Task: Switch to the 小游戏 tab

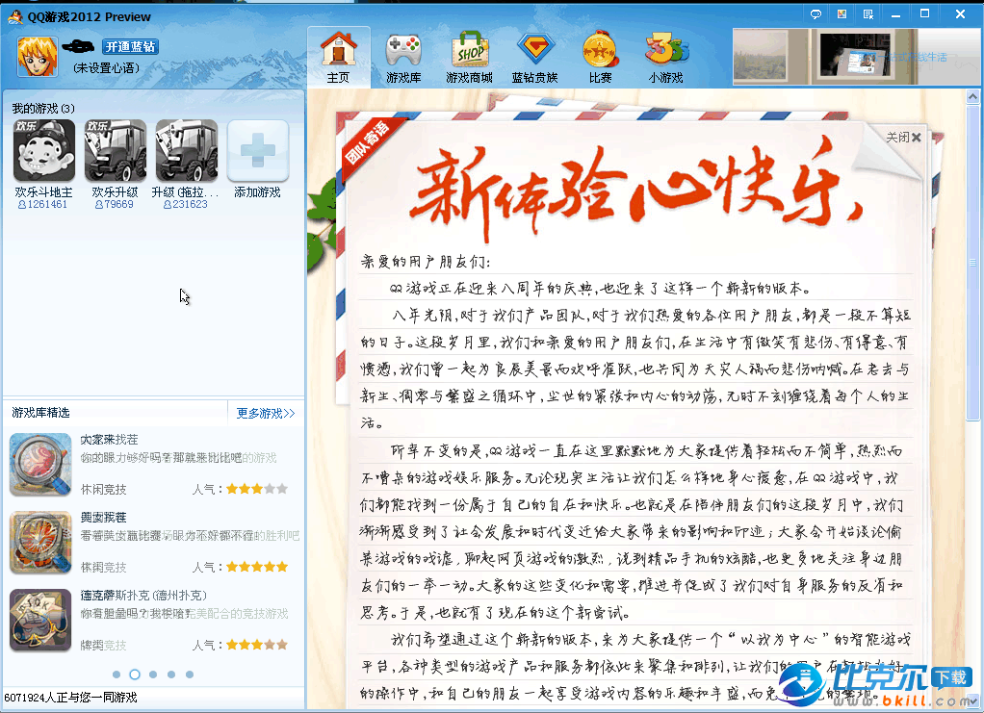Action: 666,58
